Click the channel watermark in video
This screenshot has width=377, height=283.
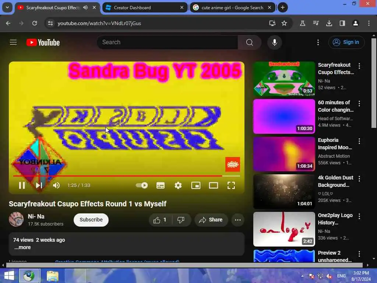click(x=233, y=164)
